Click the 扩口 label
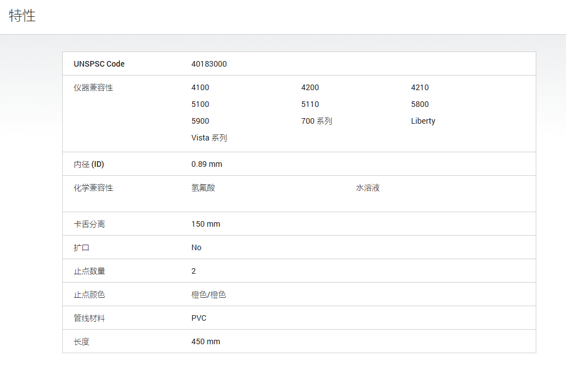Viewport: 566px width, 370px height. pos(81,248)
